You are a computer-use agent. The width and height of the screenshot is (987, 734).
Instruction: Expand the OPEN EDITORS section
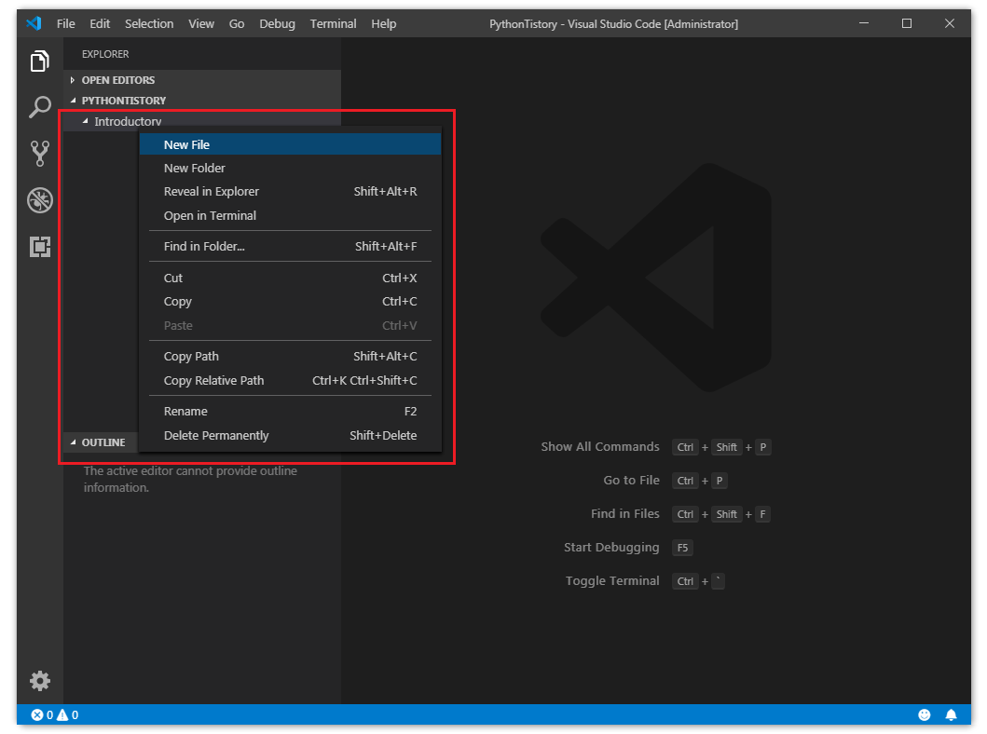[x=202, y=80]
